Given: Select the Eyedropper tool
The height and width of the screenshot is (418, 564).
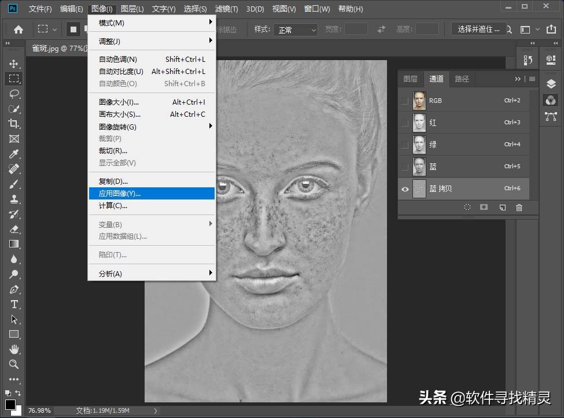Looking at the screenshot, I should [14, 154].
